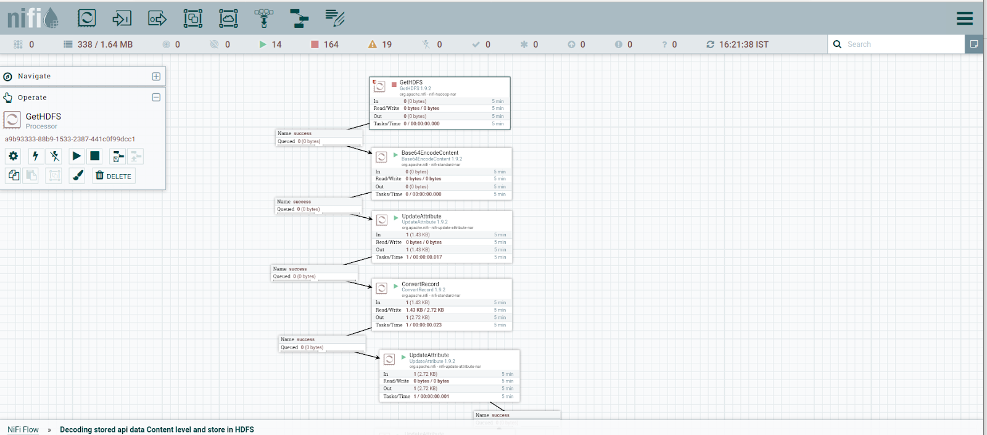Disable the selected processor in Operate panel
Screen dimensions: 987x435
point(55,156)
